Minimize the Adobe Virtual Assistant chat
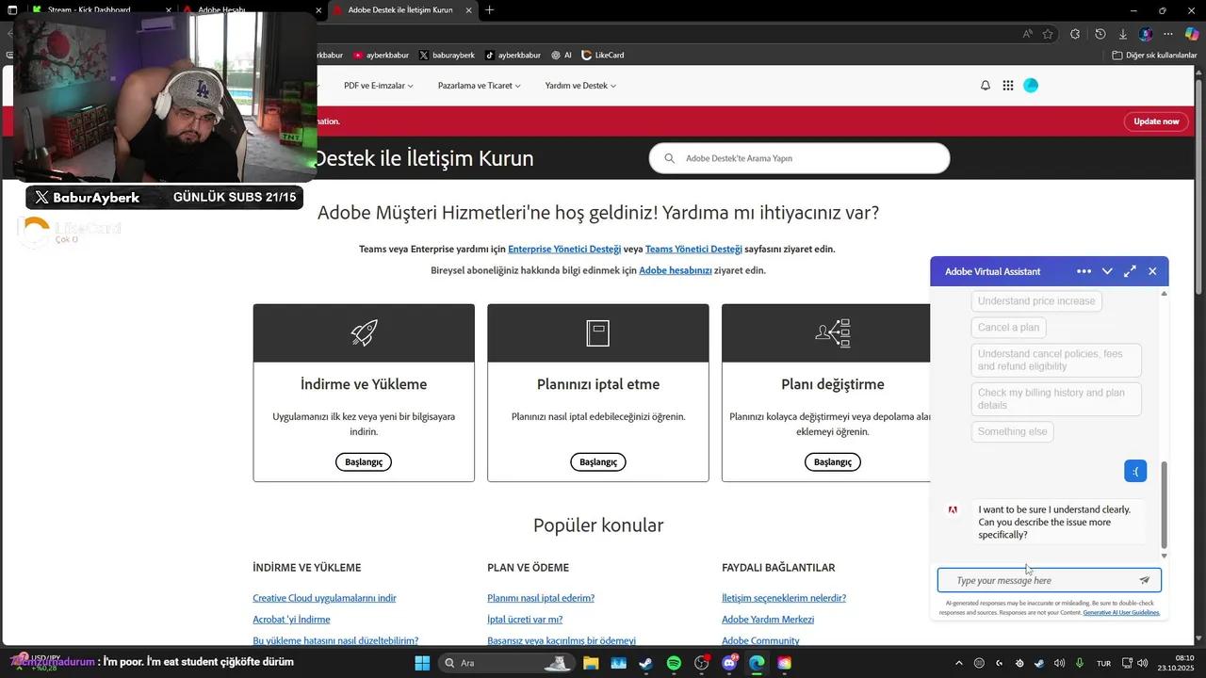The height and width of the screenshot is (678, 1206). (1107, 271)
